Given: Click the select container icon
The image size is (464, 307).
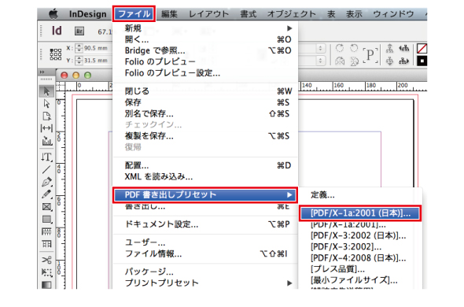Looking at the screenshot, I should (x=390, y=48).
